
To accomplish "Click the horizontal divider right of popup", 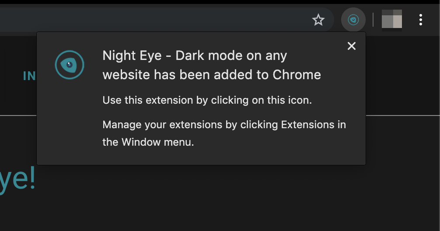I will [x=402, y=115].
